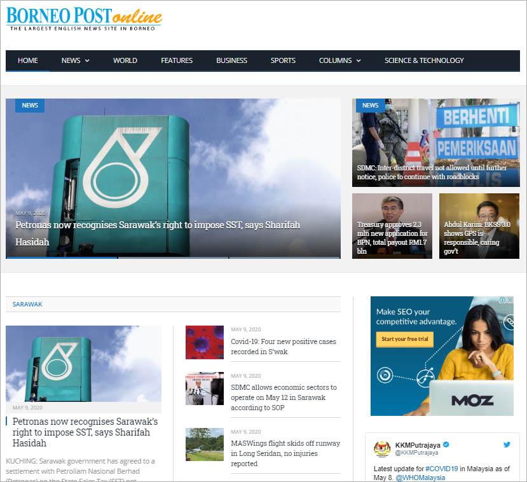
Task: Expand the COLUMNS menu dropdown arrow
Action: 359,61
